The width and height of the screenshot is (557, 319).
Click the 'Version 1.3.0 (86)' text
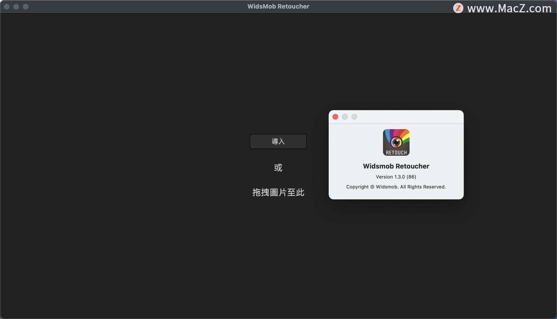click(x=396, y=177)
